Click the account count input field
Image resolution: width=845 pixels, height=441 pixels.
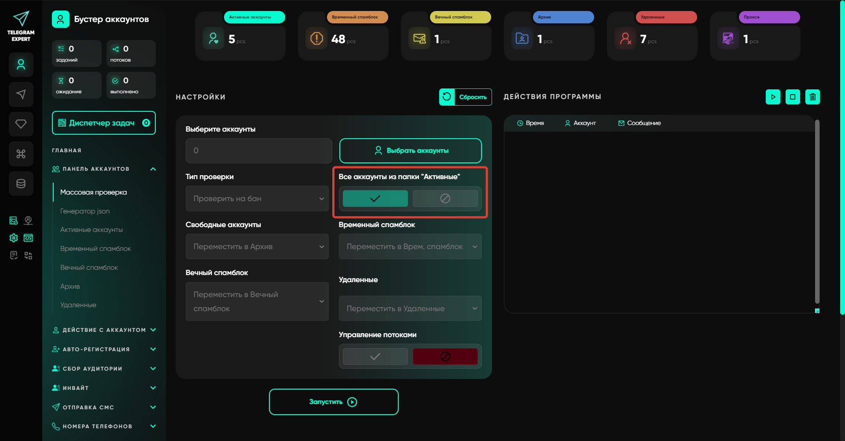(259, 151)
